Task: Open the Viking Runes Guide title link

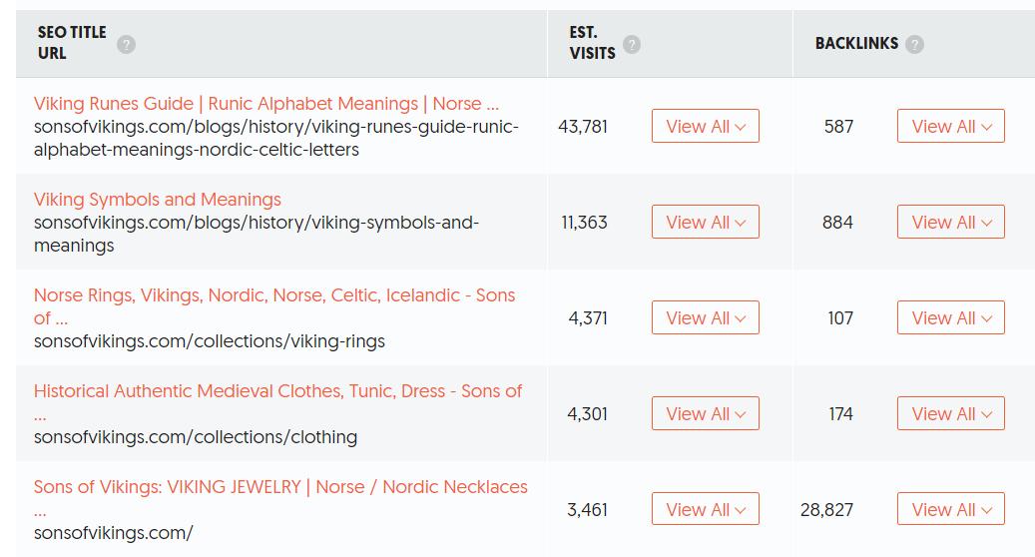Action: [265, 104]
